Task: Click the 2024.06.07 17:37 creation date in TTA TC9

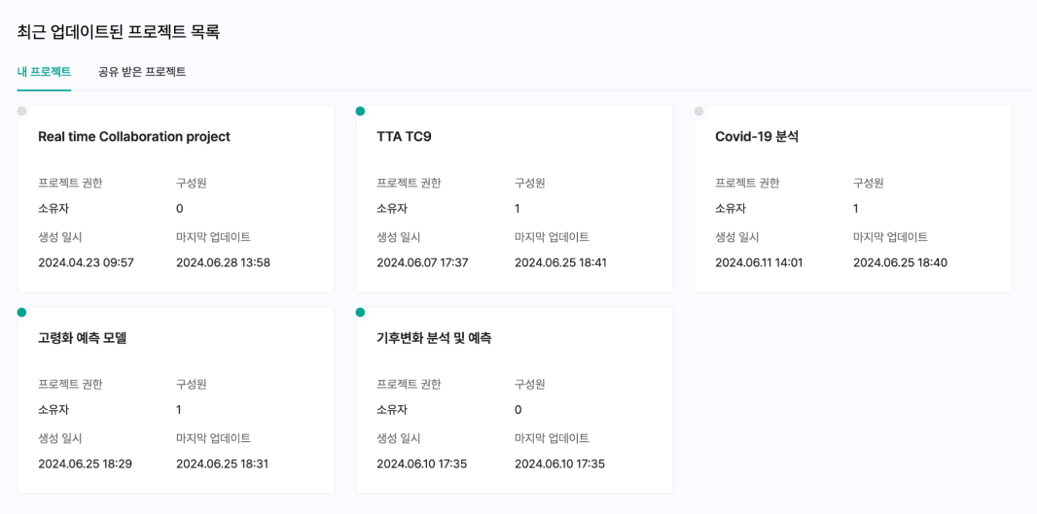Action: pyautogui.click(x=422, y=262)
